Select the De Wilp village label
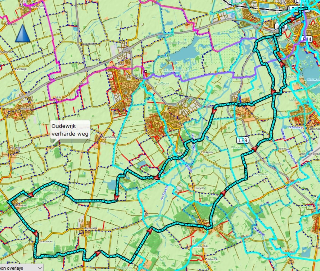 15,148
